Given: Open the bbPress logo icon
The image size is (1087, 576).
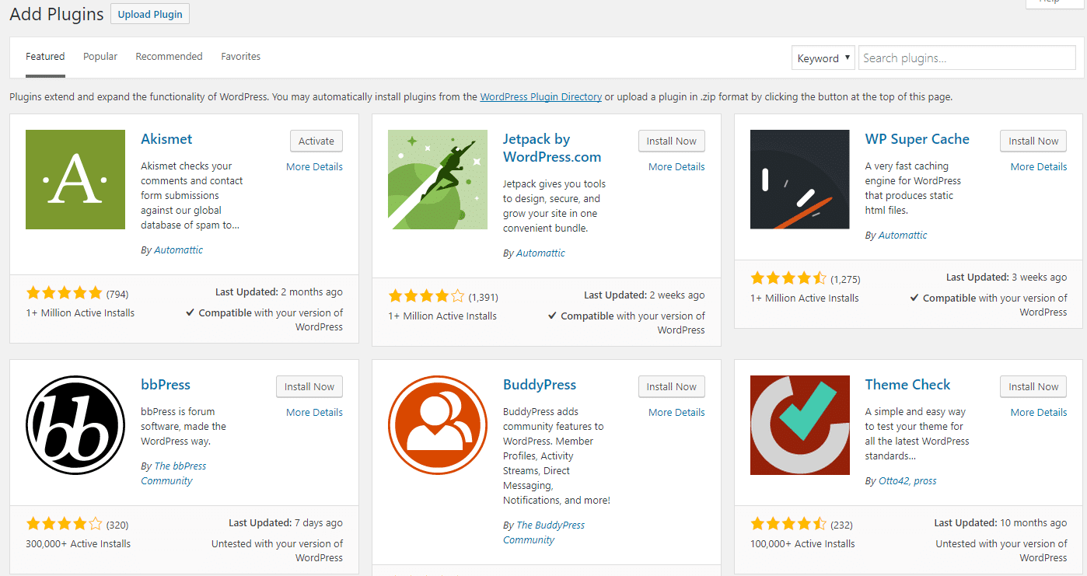Looking at the screenshot, I should tap(75, 425).
